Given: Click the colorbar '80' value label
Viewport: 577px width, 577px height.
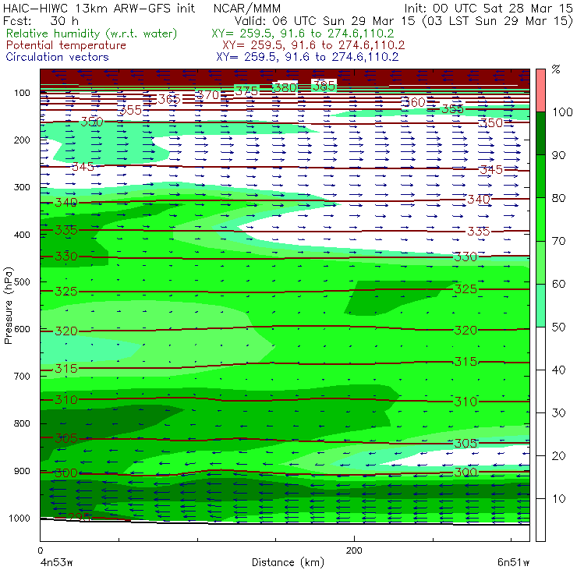Looking at the screenshot, I should click(558, 198).
